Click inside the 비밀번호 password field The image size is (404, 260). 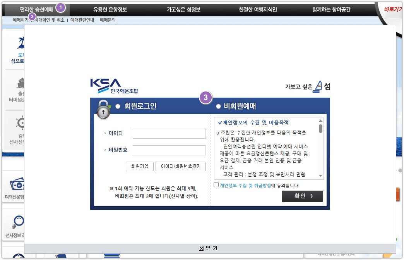(x=169, y=150)
